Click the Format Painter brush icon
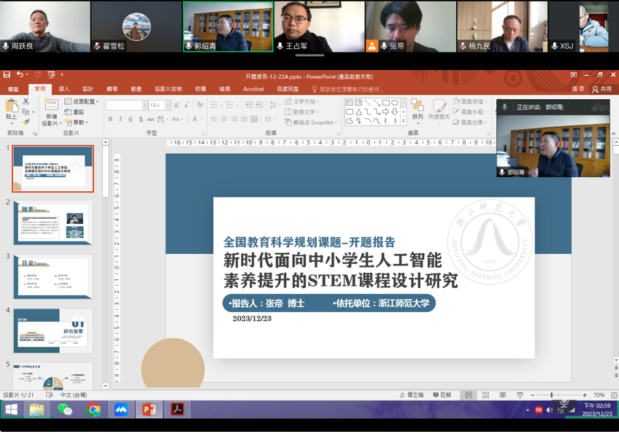The width and height of the screenshot is (619, 434). point(26,123)
